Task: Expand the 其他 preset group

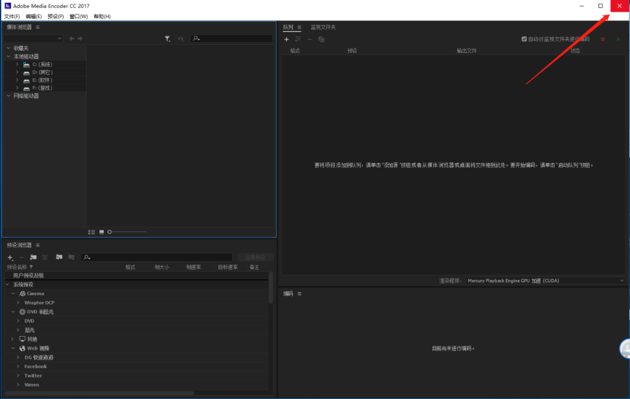Action: click(12, 339)
